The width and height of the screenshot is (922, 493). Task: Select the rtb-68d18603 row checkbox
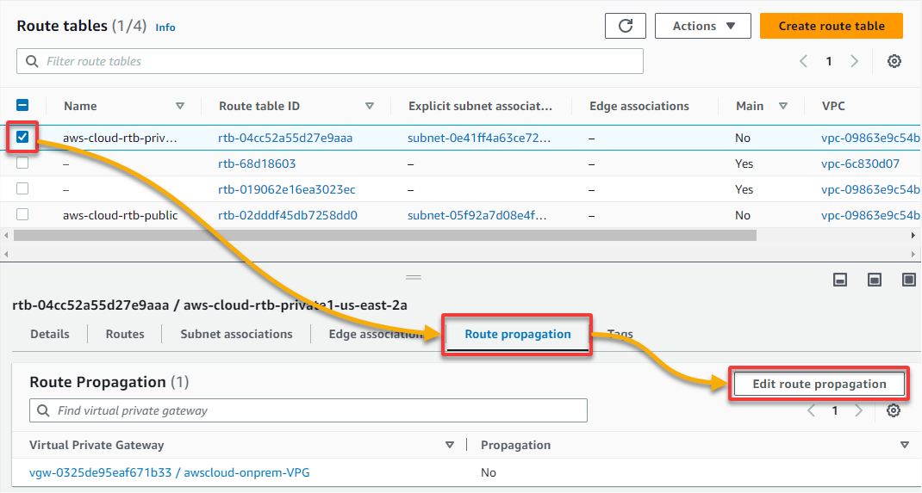coord(22,163)
